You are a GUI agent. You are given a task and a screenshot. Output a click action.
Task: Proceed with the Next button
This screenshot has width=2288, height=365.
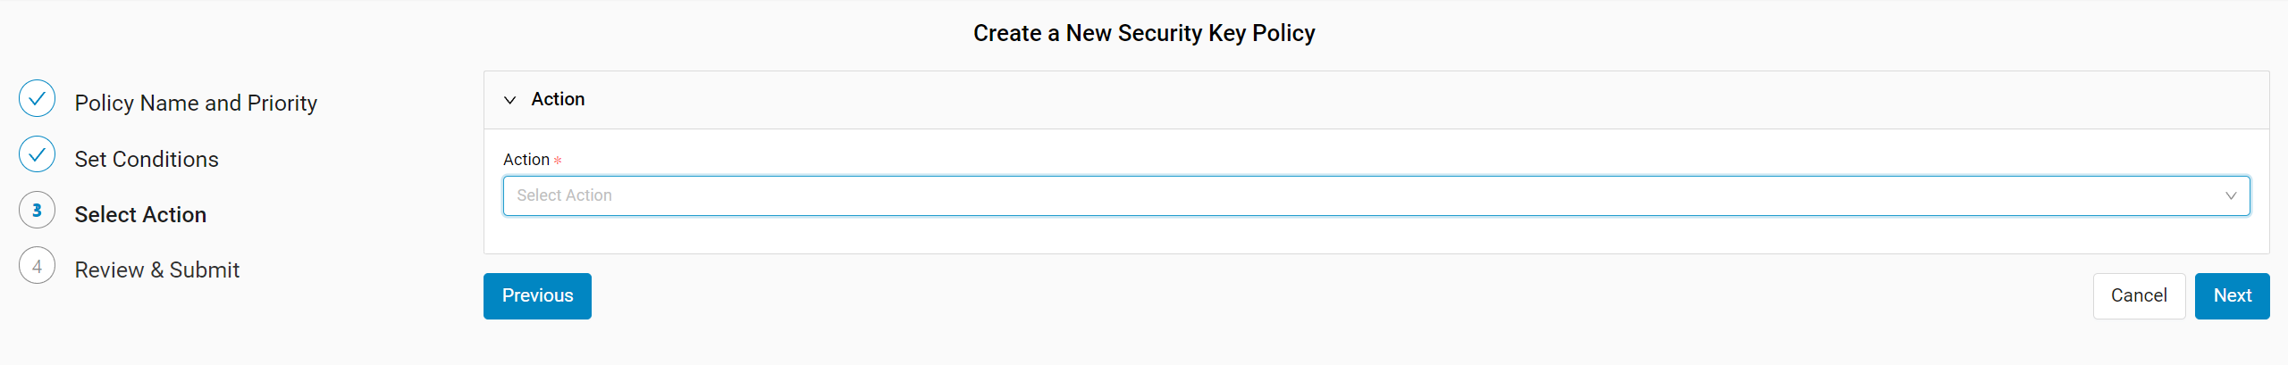click(x=2232, y=296)
